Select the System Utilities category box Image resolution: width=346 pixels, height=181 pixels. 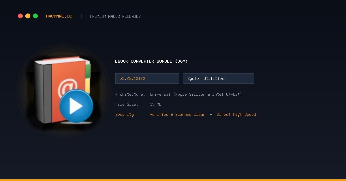tap(219, 78)
